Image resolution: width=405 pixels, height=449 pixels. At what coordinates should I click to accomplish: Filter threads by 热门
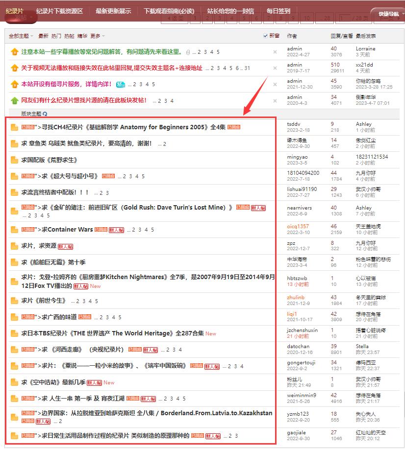pyautogui.click(x=56, y=36)
